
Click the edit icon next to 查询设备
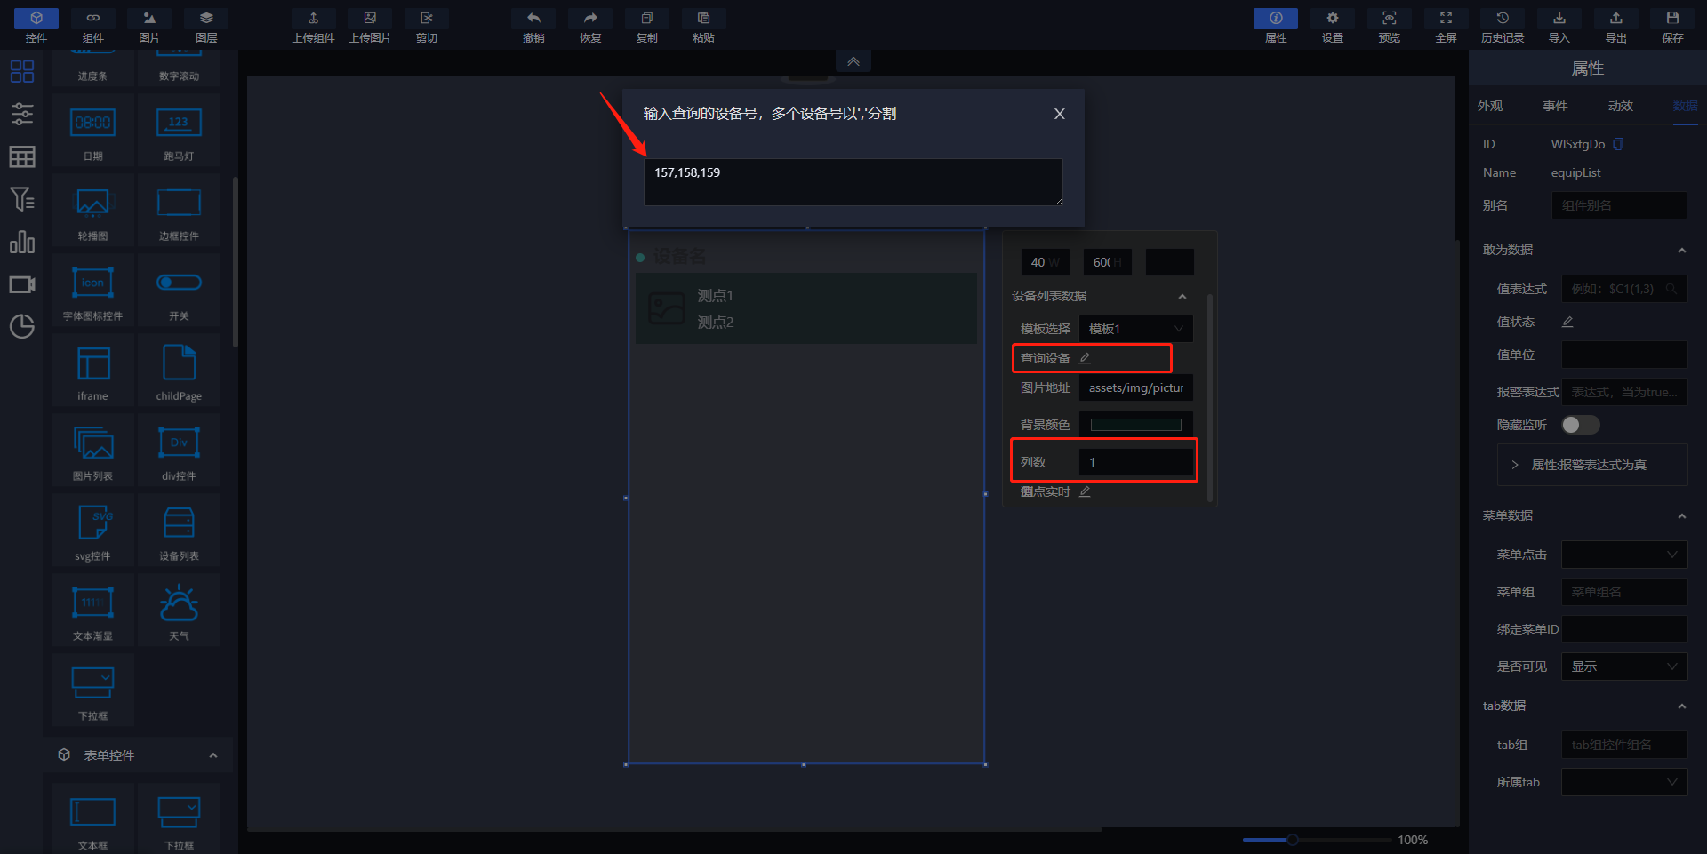[x=1085, y=358]
